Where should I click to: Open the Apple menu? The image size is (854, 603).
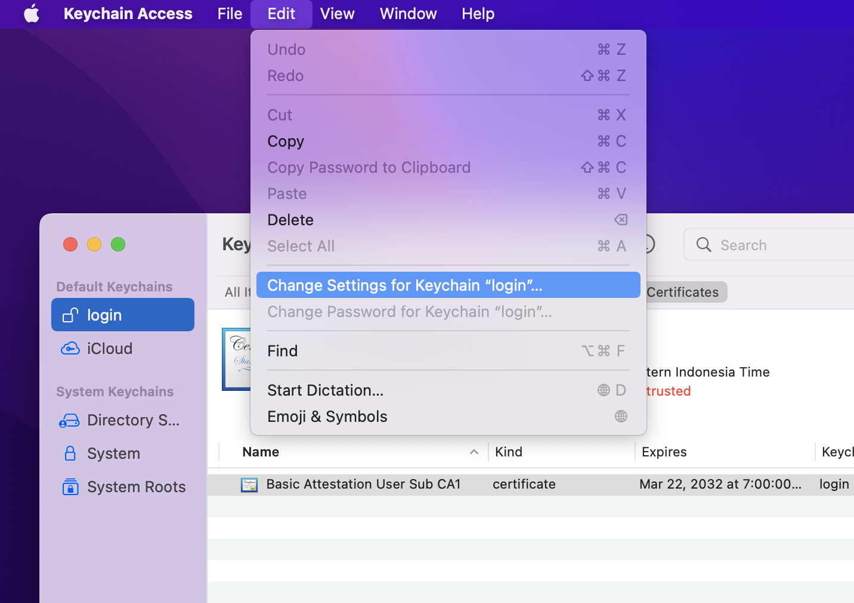tap(32, 13)
